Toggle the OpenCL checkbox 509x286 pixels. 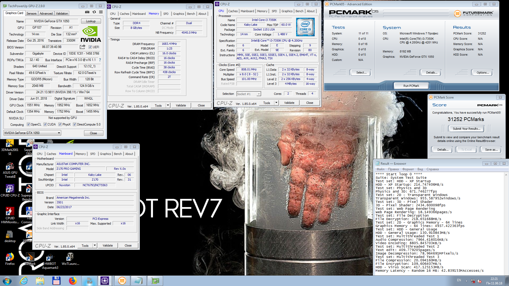pos(29,124)
